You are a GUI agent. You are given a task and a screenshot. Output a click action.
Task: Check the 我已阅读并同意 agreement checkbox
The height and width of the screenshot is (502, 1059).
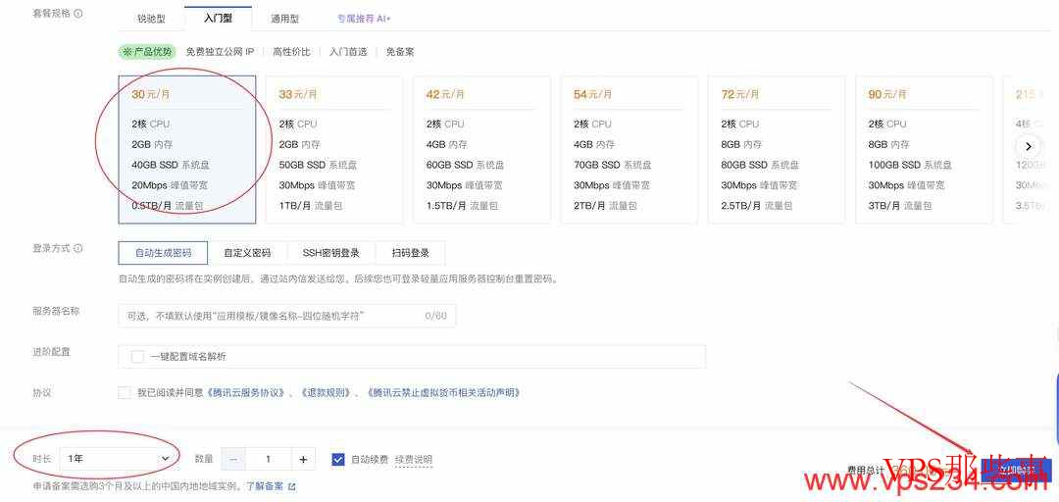pos(125,392)
